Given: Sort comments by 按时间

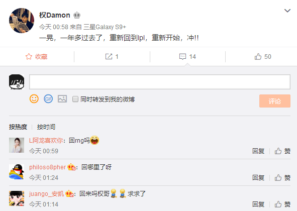Looking at the screenshot, I should [x=46, y=127].
